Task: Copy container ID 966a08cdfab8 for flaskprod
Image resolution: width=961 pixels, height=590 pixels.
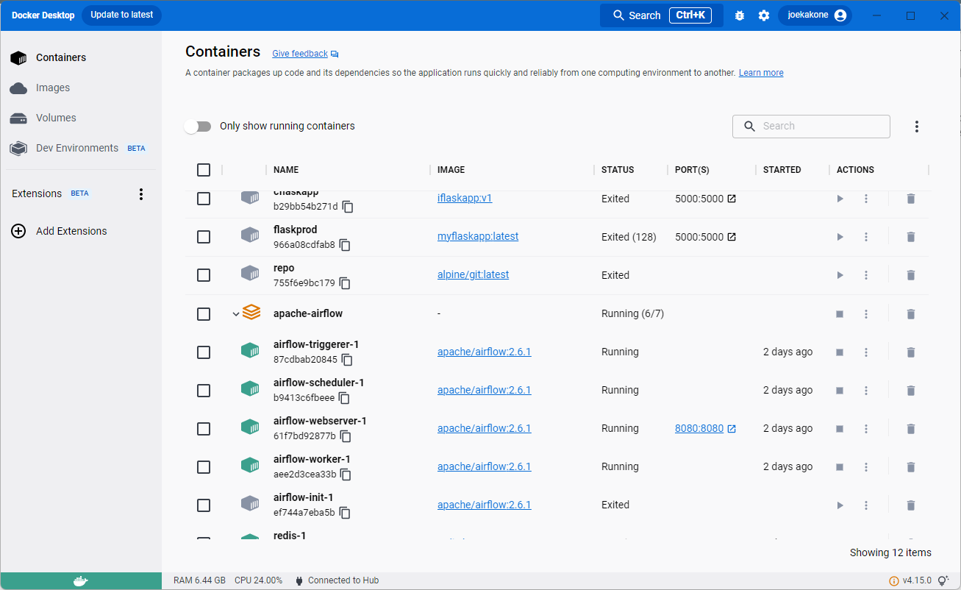Action: pos(345,245)
